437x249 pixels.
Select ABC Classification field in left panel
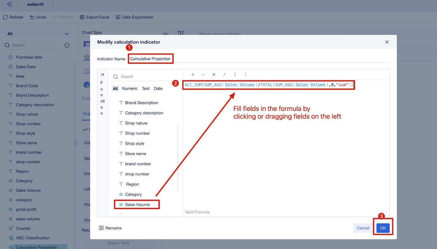(x=33, y=238)
